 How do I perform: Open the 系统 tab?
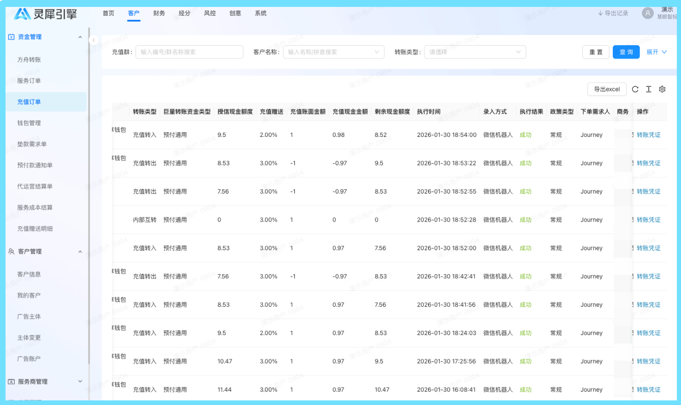tap(260, 13)
